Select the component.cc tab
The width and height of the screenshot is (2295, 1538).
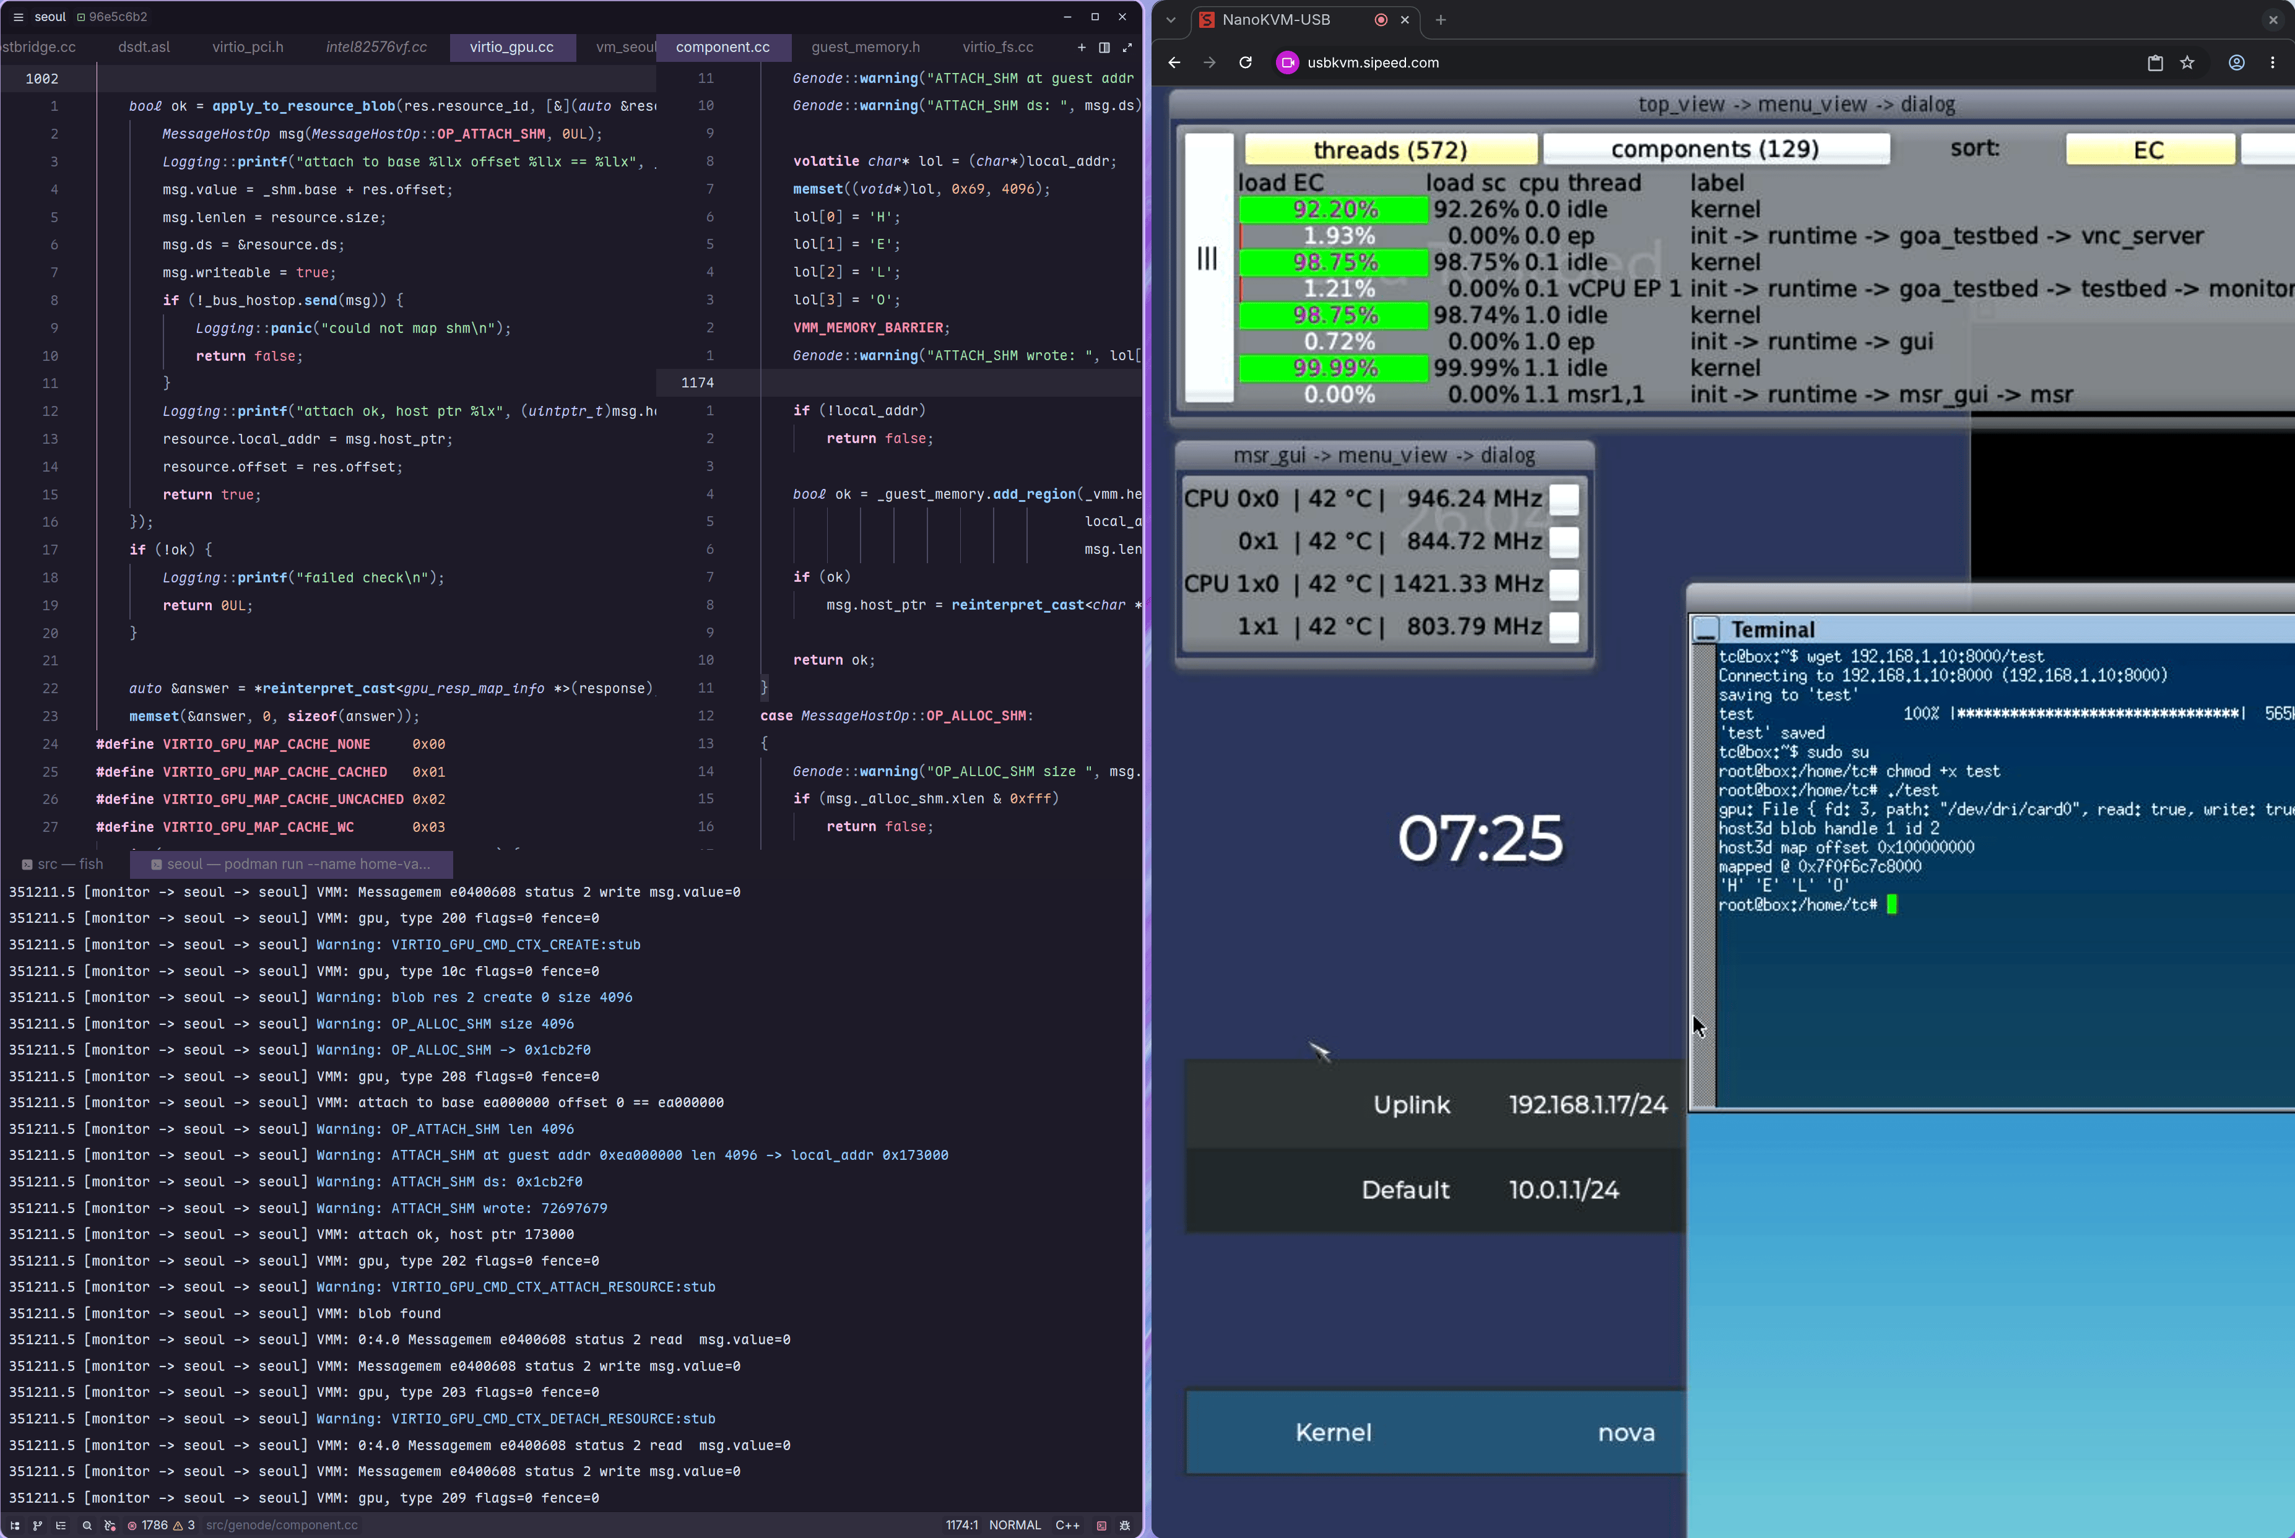[723, 47]
